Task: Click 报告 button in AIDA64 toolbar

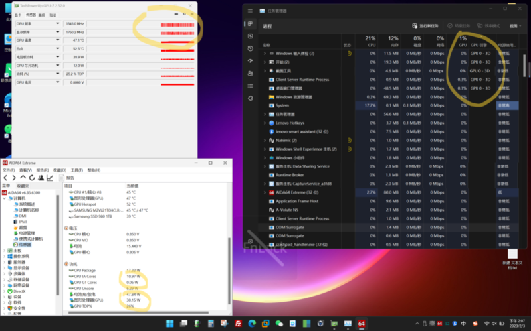Action: 68,178
